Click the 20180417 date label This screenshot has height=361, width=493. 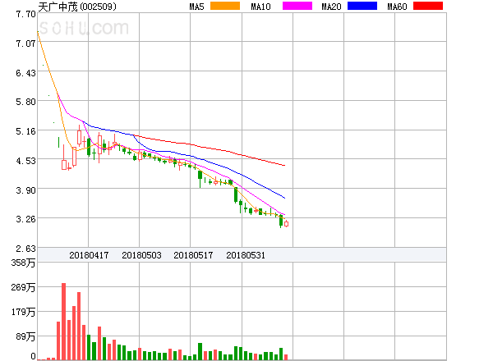(x=89, y=255)
